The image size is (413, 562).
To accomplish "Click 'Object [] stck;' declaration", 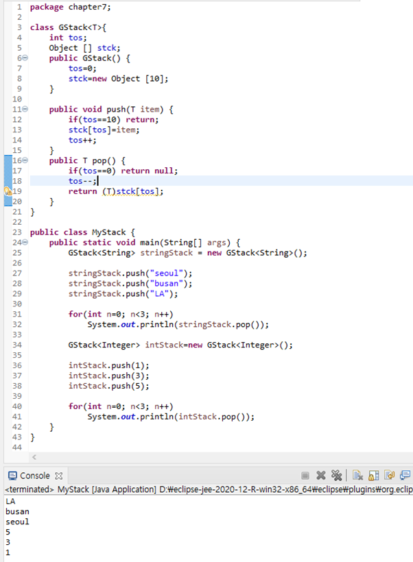I will pos(84,48).
